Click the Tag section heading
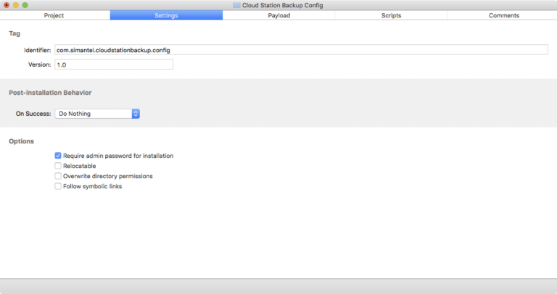Screen dimensions: 557x294 [15, 33]
